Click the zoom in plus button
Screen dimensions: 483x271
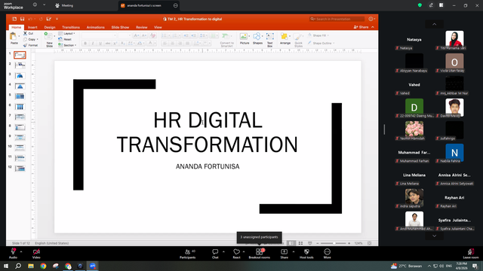pos(349,243)
